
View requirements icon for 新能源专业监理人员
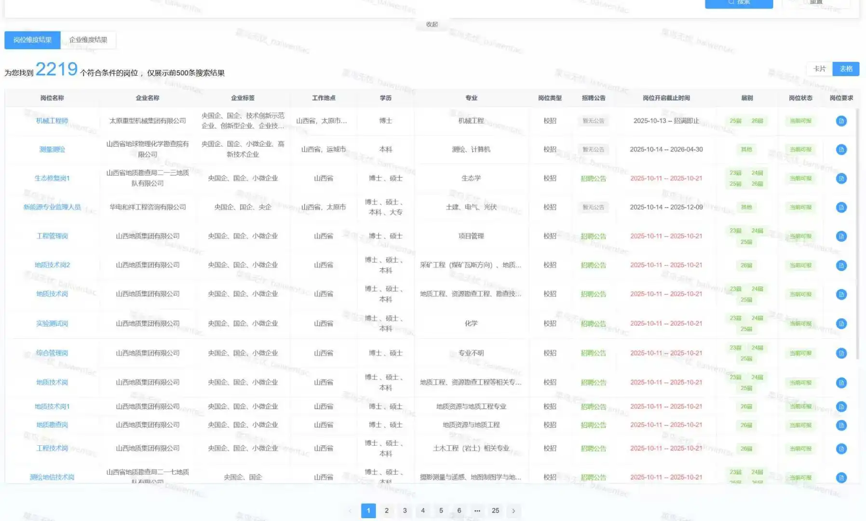click(841, 207)
